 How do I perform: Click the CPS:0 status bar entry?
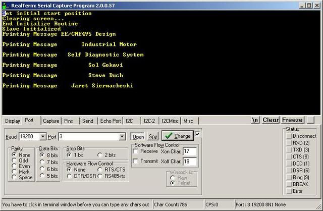click(219, 204)
